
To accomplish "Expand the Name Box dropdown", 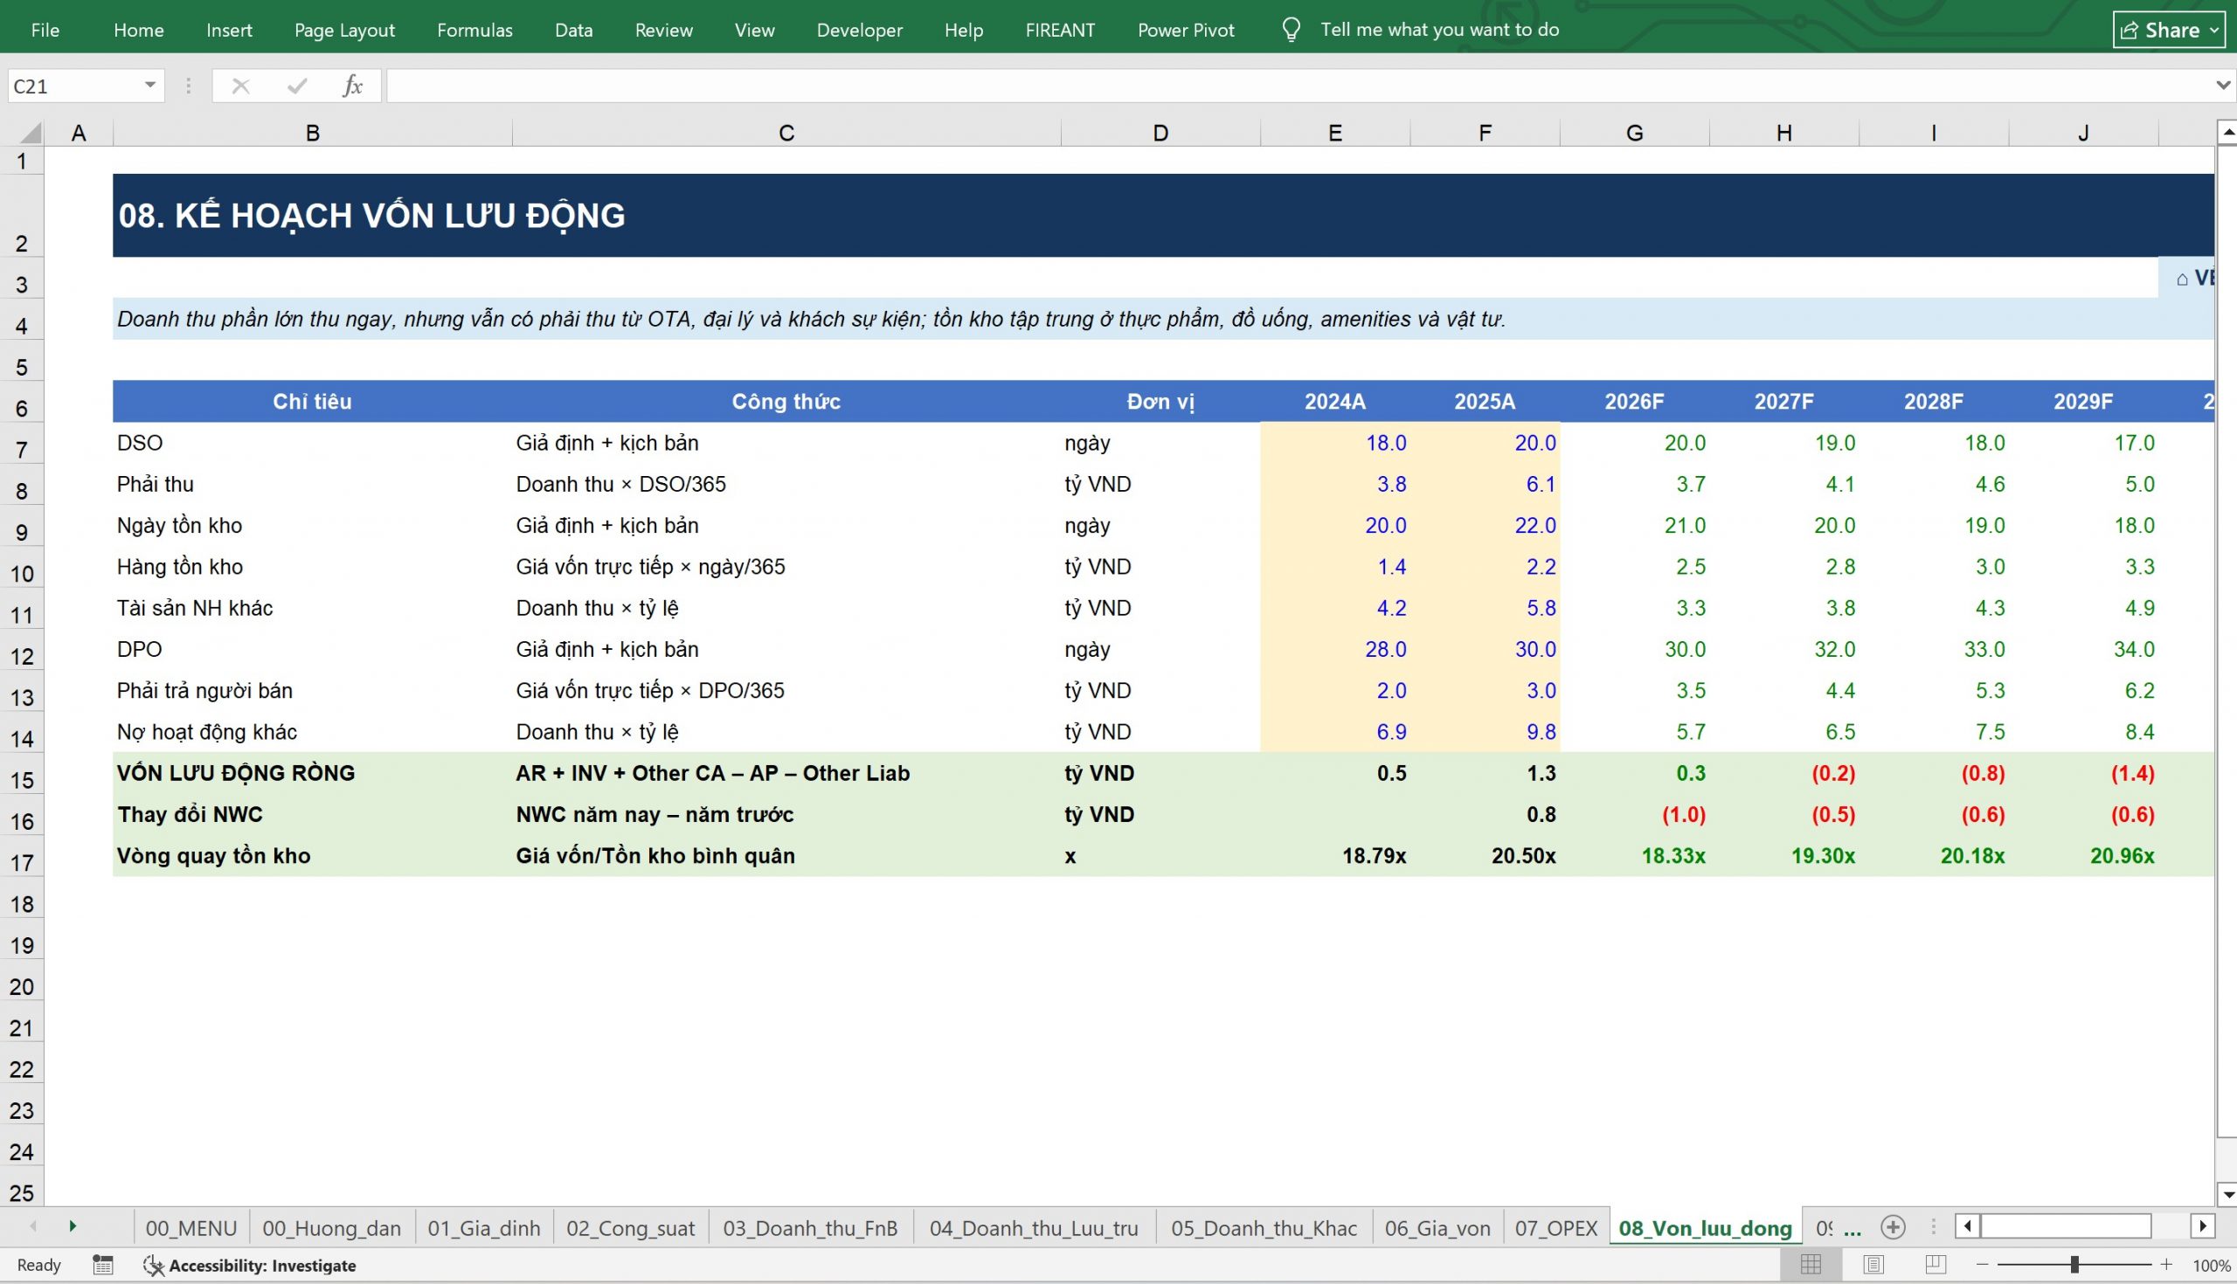I will (x=150, y=86).
